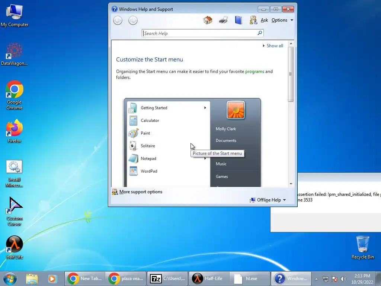Screen dimensions: 381x286
Task: Switch to Chrome plaza taskbar button
Action: pyautogui.click(x=126, y=279)
